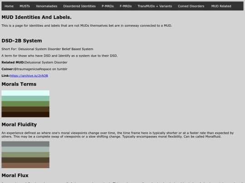This screenshot has width=245, height=183.
Task: Click the '@traumagenicsafespace on tumblr' coiner text
Action: pos(41,69)
